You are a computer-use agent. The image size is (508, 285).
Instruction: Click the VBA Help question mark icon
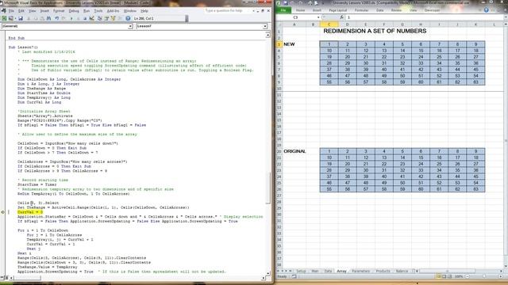128,18
